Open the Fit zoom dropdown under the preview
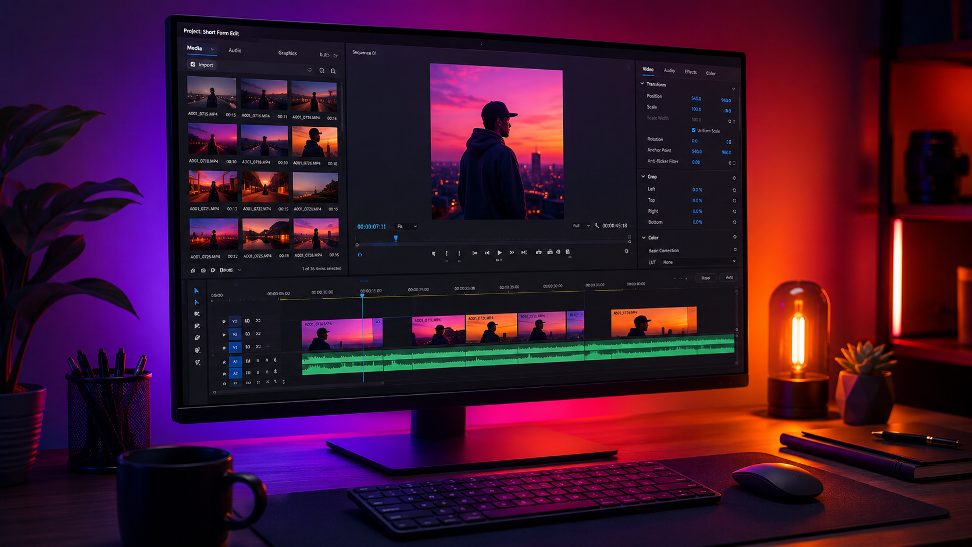Viewport: 972px width, 547px height. click(407, 226)
